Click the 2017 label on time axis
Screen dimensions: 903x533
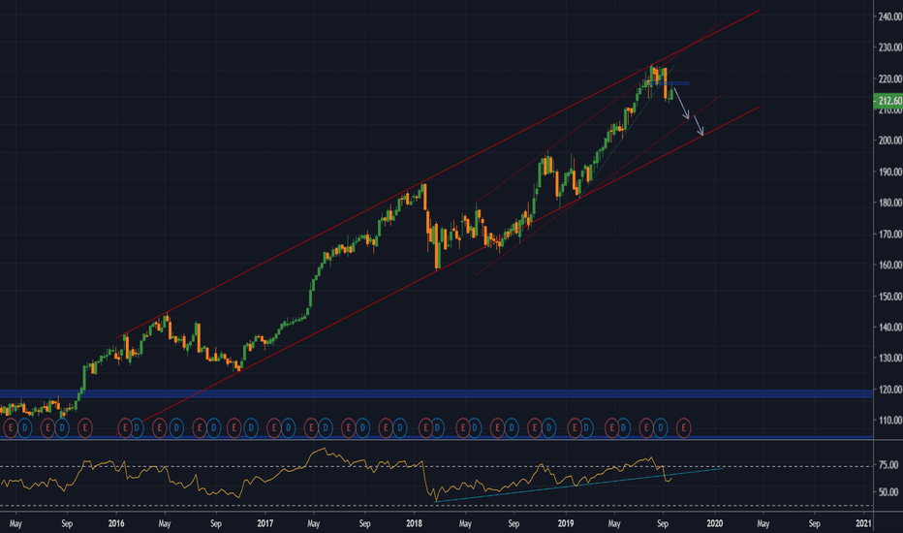pyautogui.click(x=265, y=523)
